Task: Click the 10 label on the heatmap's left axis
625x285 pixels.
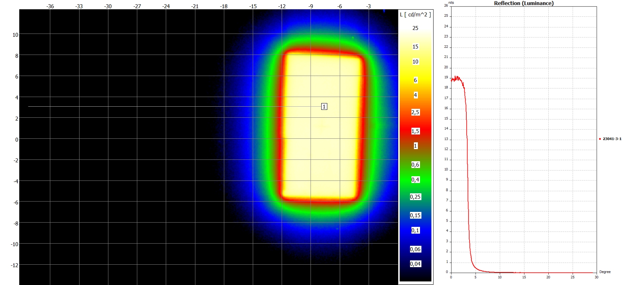Action: 15,35
